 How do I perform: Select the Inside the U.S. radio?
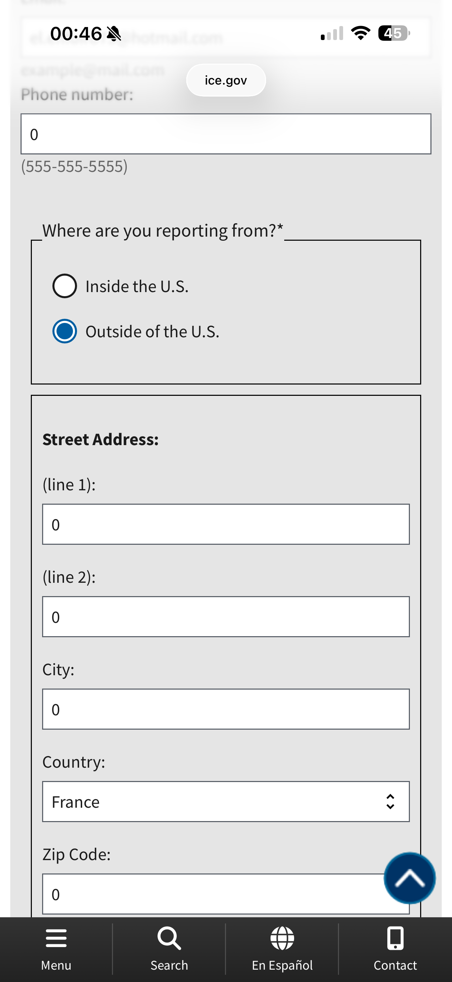65,286
